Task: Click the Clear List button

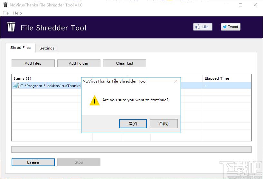Action: (x=125, y=63)
